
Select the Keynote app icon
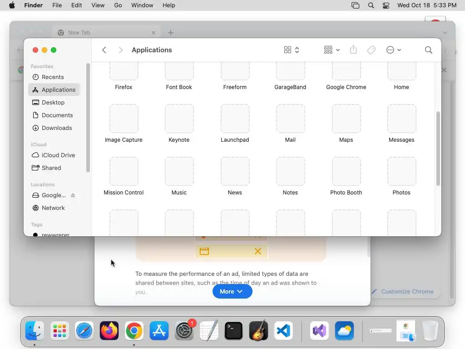point(179,119)
